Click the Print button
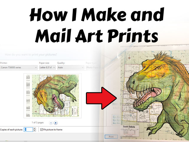 111,137
